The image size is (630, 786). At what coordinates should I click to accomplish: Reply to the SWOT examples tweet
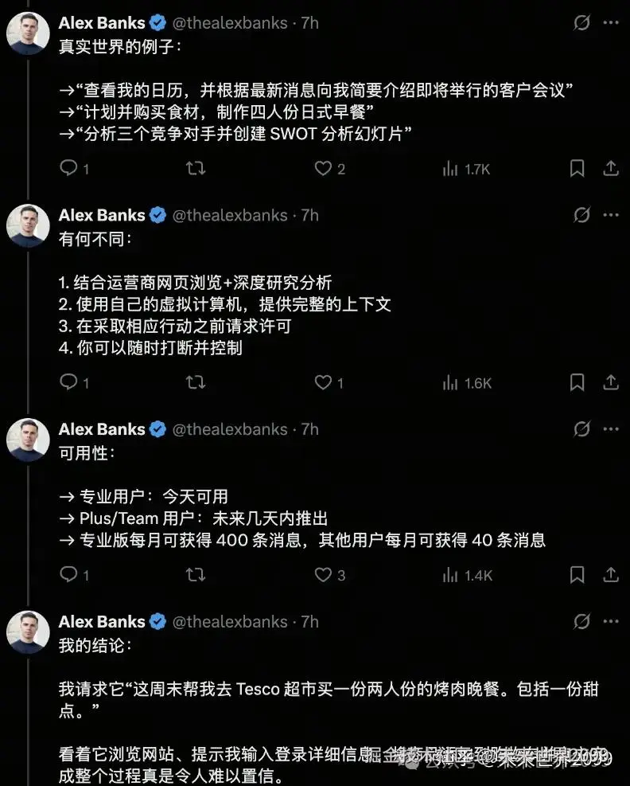pos(69,169)
